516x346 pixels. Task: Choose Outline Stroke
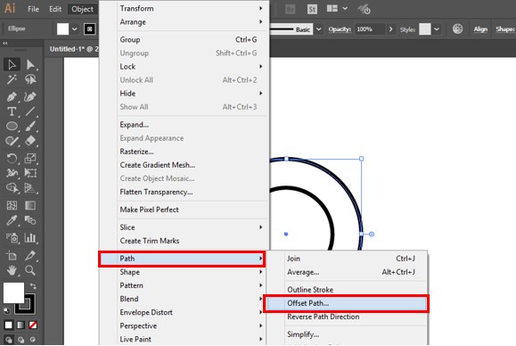coord(356,290)
